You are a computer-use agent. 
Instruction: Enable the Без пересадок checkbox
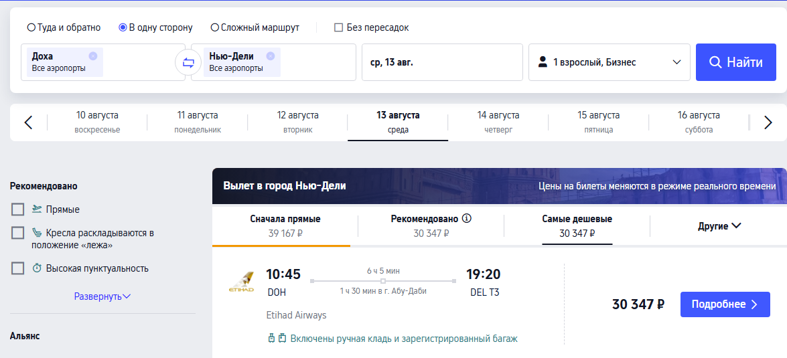pyautogui.click(x=339, y=27)
